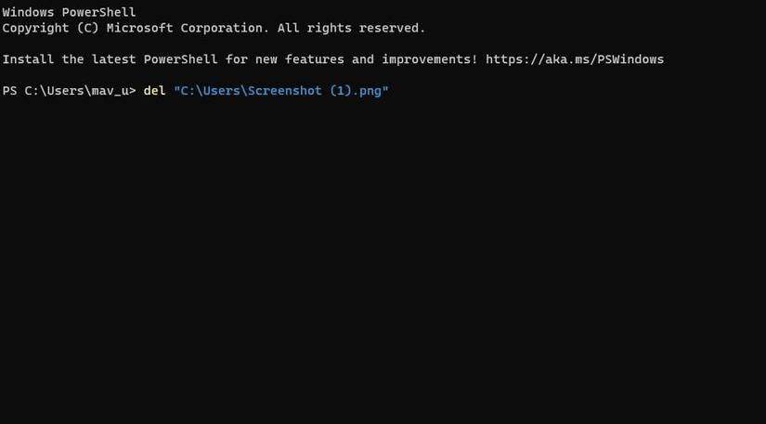Click the word "latest" in the install message
The width and height of the screenshot is (766, 424).
[114, 59]
